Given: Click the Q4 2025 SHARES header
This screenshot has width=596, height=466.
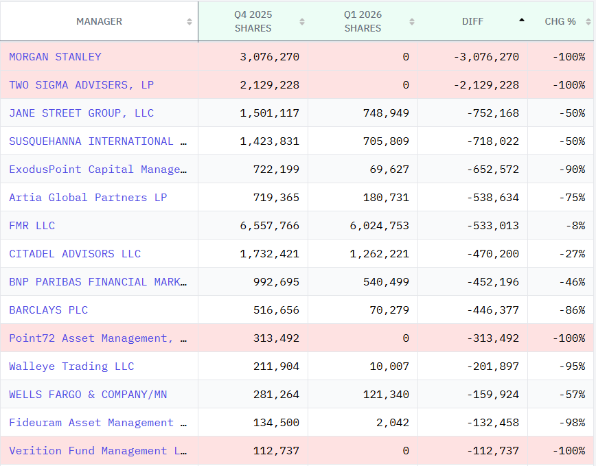Looking at the screenshot, I should point(253,21).
